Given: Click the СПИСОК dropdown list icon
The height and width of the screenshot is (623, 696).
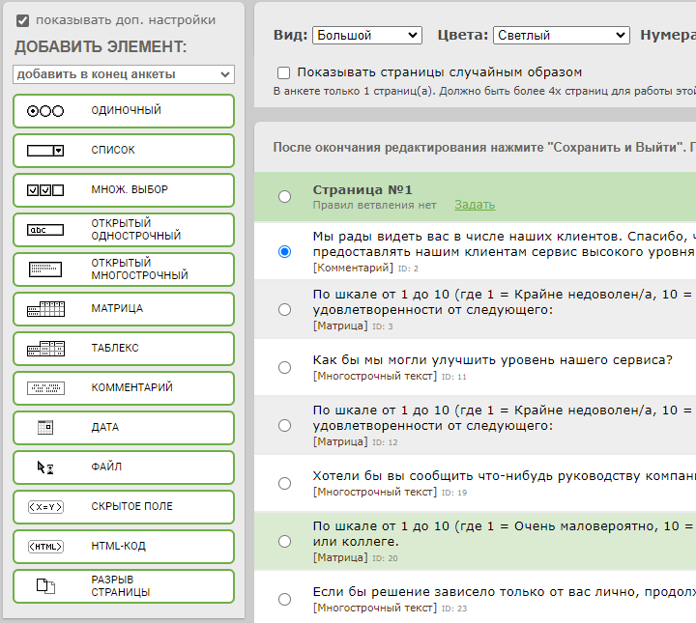Looking at the screenshot, I should point(45,151).
